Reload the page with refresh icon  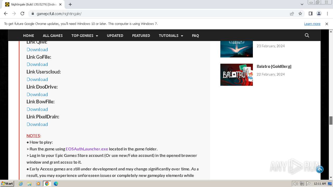22,14
